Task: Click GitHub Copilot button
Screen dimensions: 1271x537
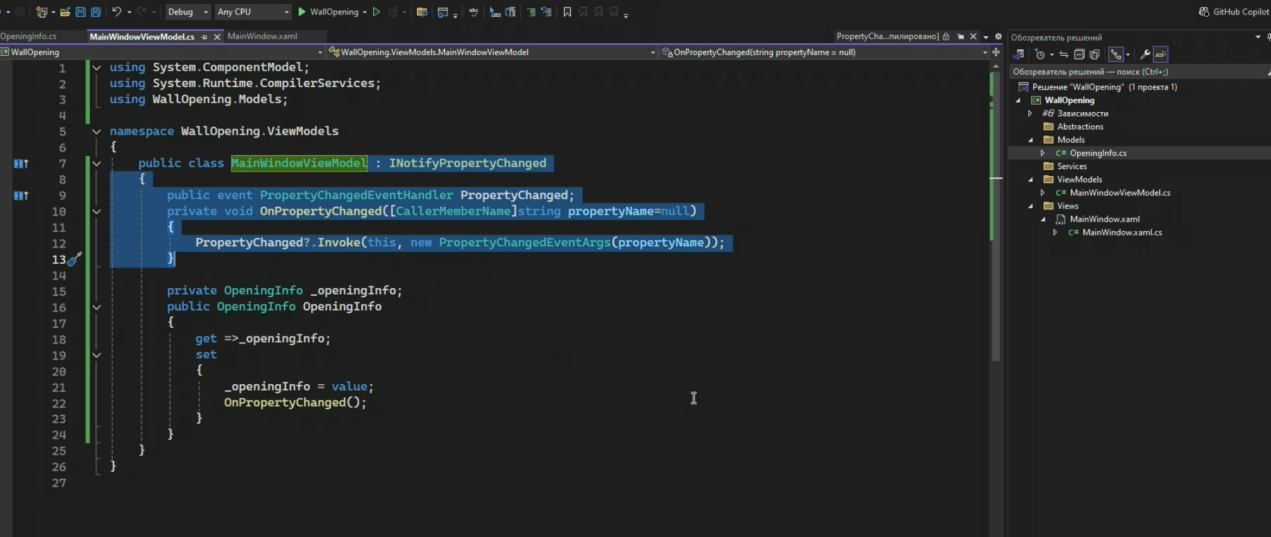Action: coord(1233,12)
